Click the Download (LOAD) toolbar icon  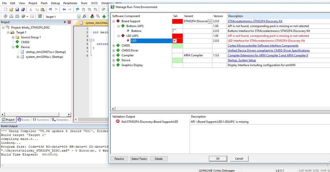40,16
